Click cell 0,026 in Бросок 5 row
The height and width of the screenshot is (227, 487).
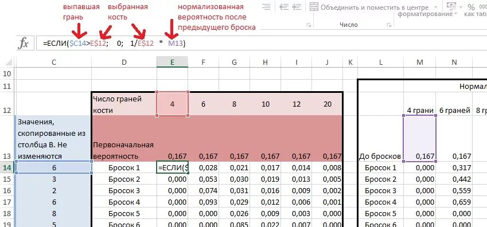(234, 214)
